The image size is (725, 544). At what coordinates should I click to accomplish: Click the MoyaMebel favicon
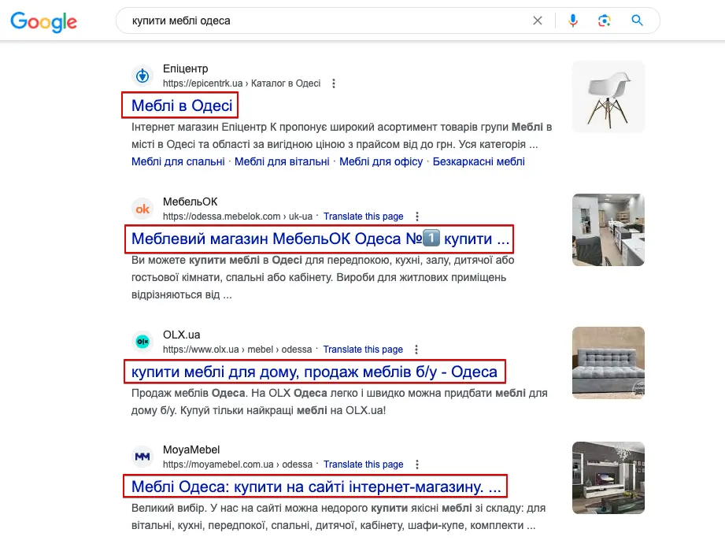pos(142,457)
